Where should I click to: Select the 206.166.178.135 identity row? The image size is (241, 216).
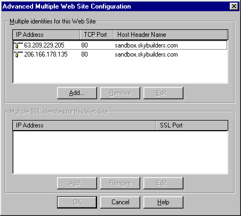point(120,54)
